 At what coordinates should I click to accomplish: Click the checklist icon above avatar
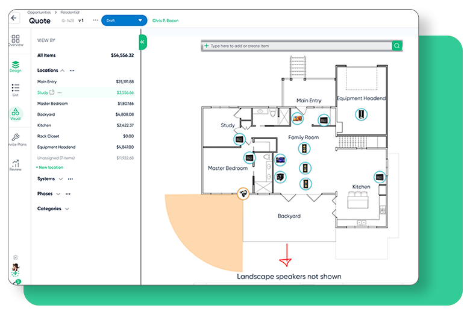click(16, 257)
